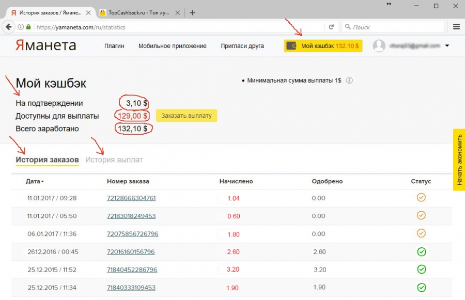Click date 06.01.2017 / 11:36
Screen dimensions: 465x300
coord(52,234)
